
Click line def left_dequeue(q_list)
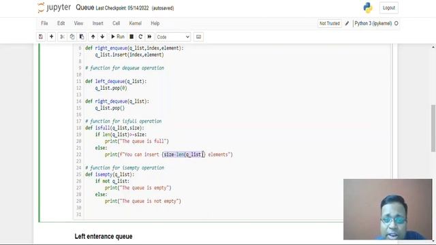pos(116,82)
